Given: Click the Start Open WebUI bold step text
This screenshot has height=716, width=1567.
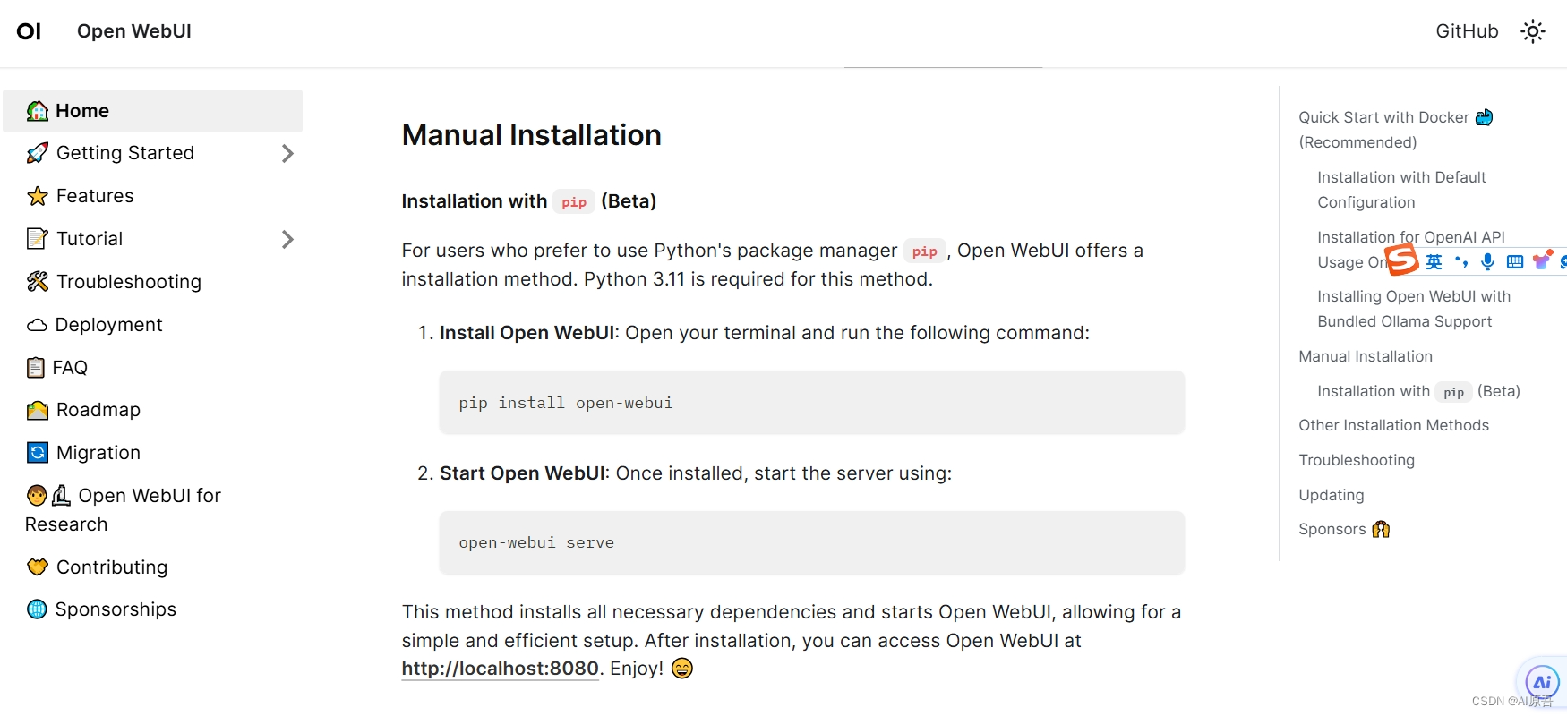Looking at the screenshot, I should pyautogui.click(x=522, y=473).
